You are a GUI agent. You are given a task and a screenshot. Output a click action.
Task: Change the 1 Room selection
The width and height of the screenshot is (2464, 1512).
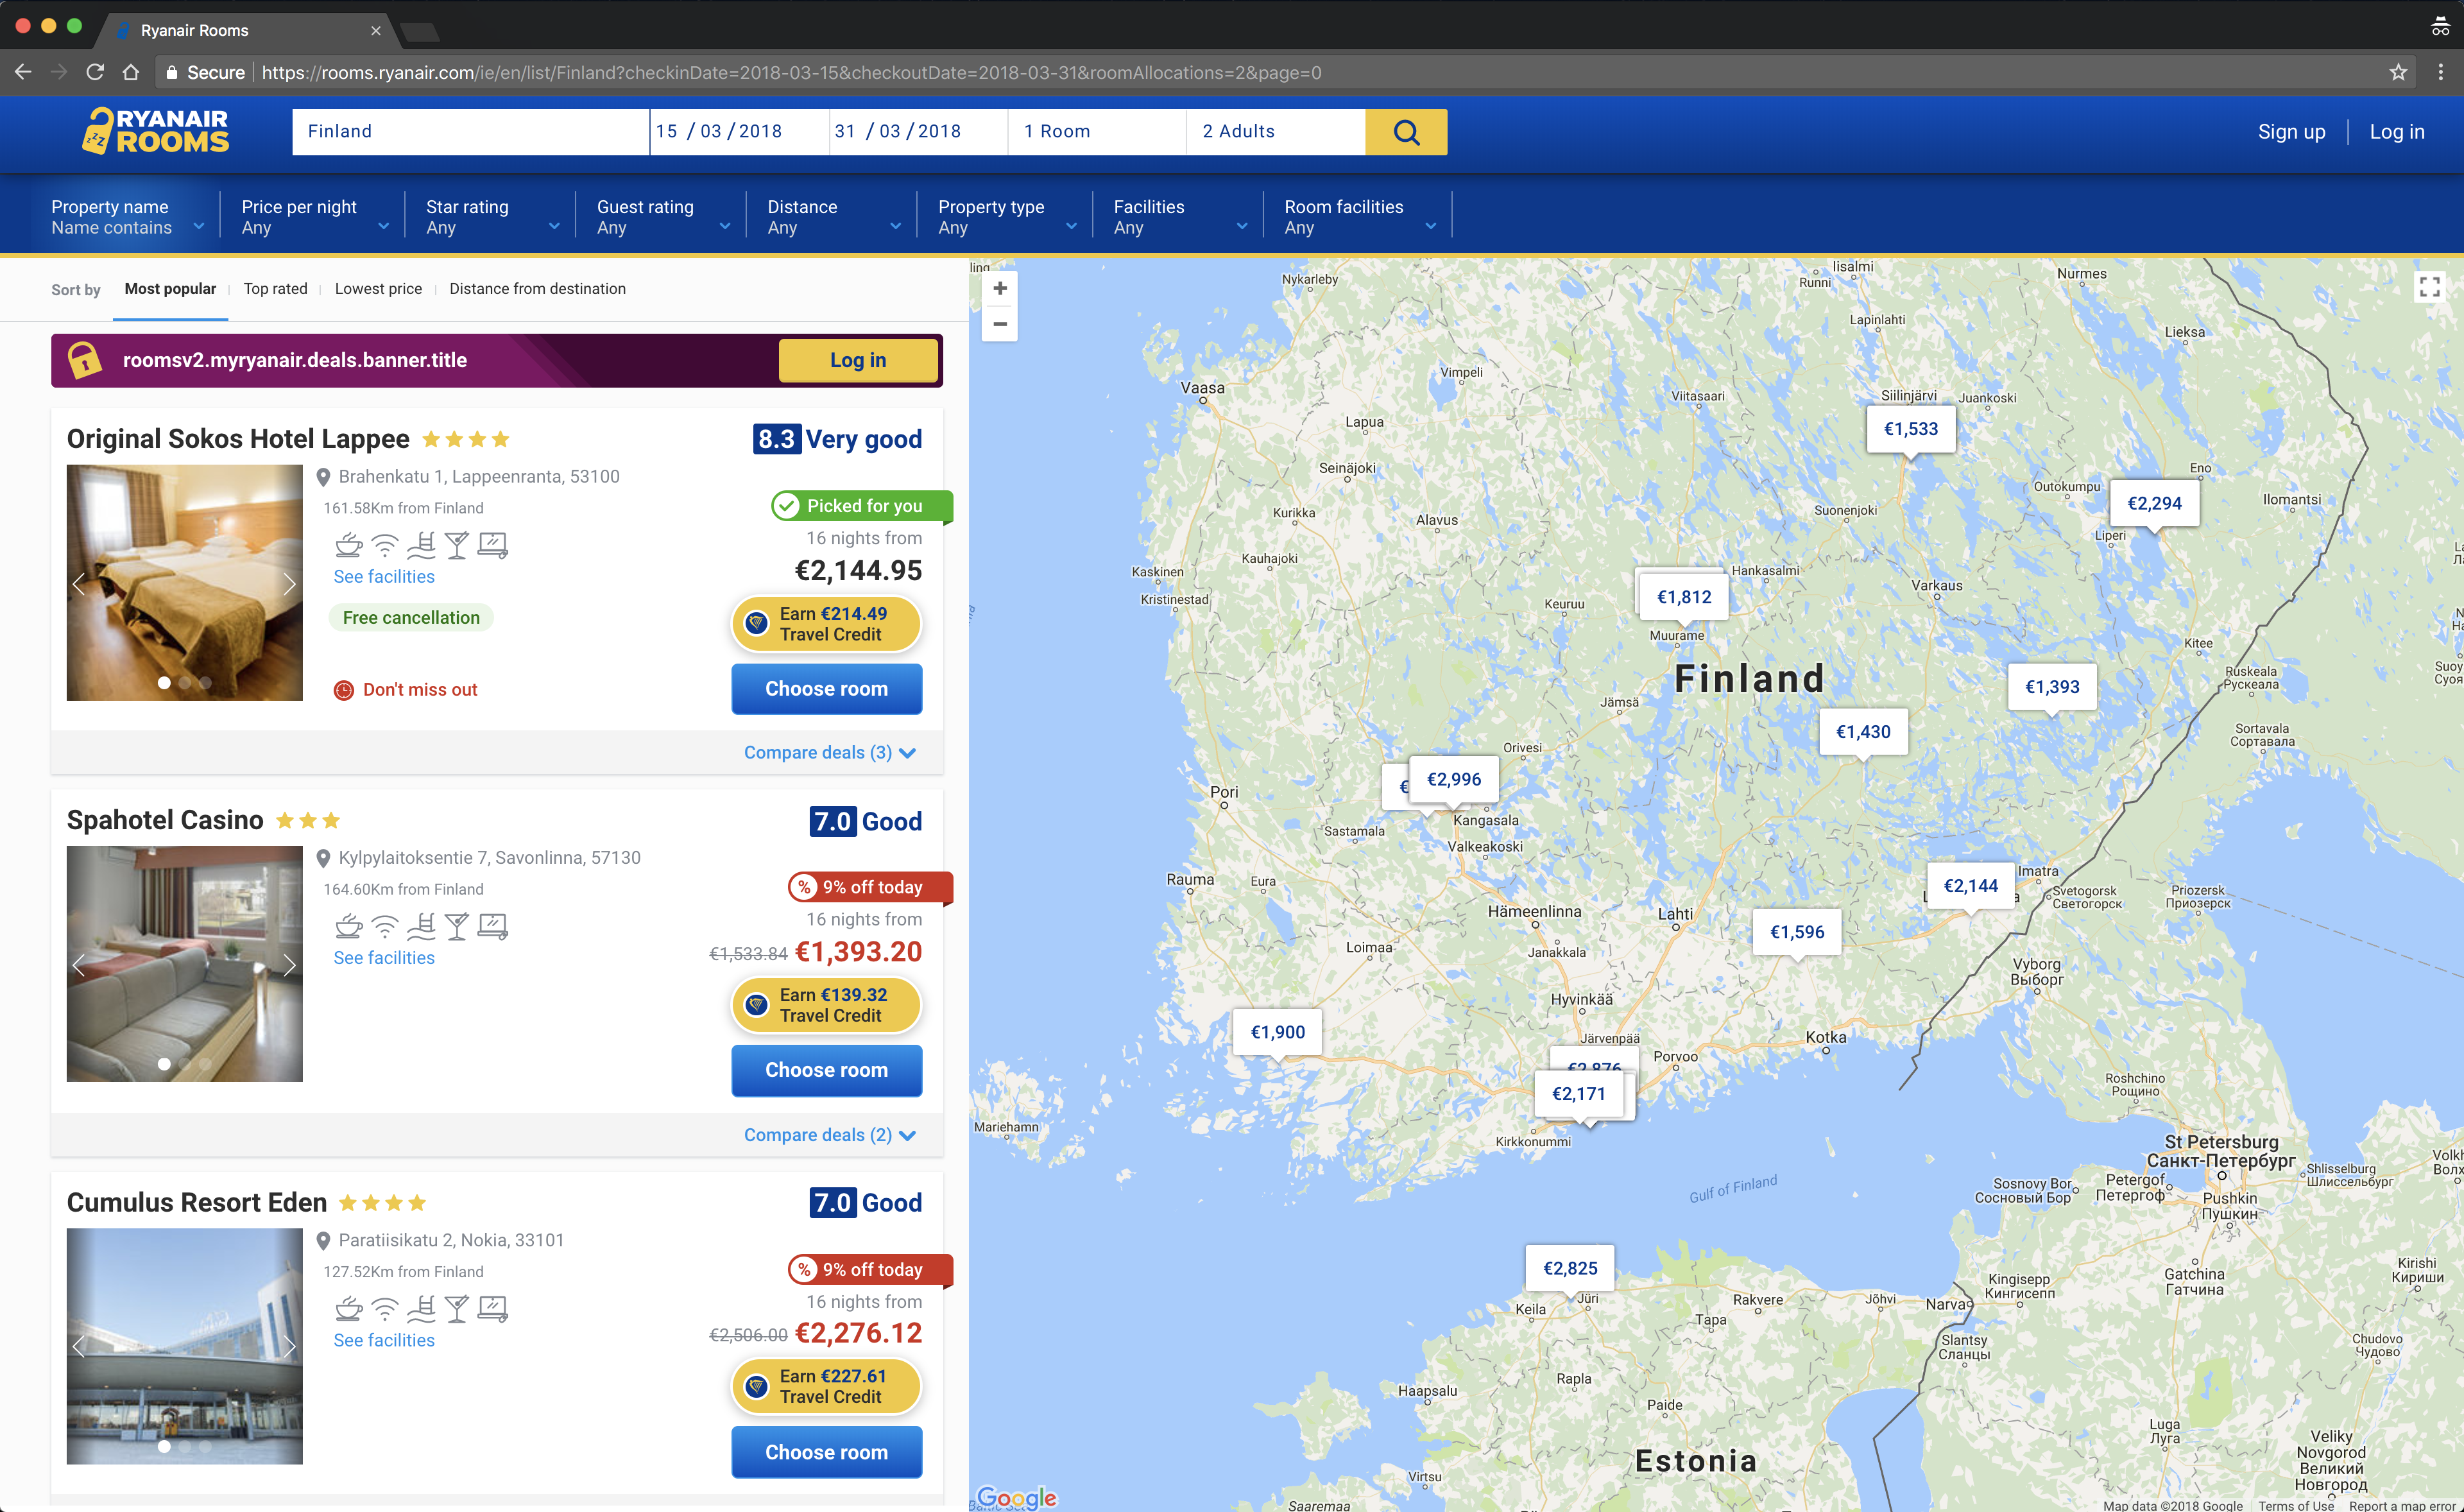tap(1097, 132)
